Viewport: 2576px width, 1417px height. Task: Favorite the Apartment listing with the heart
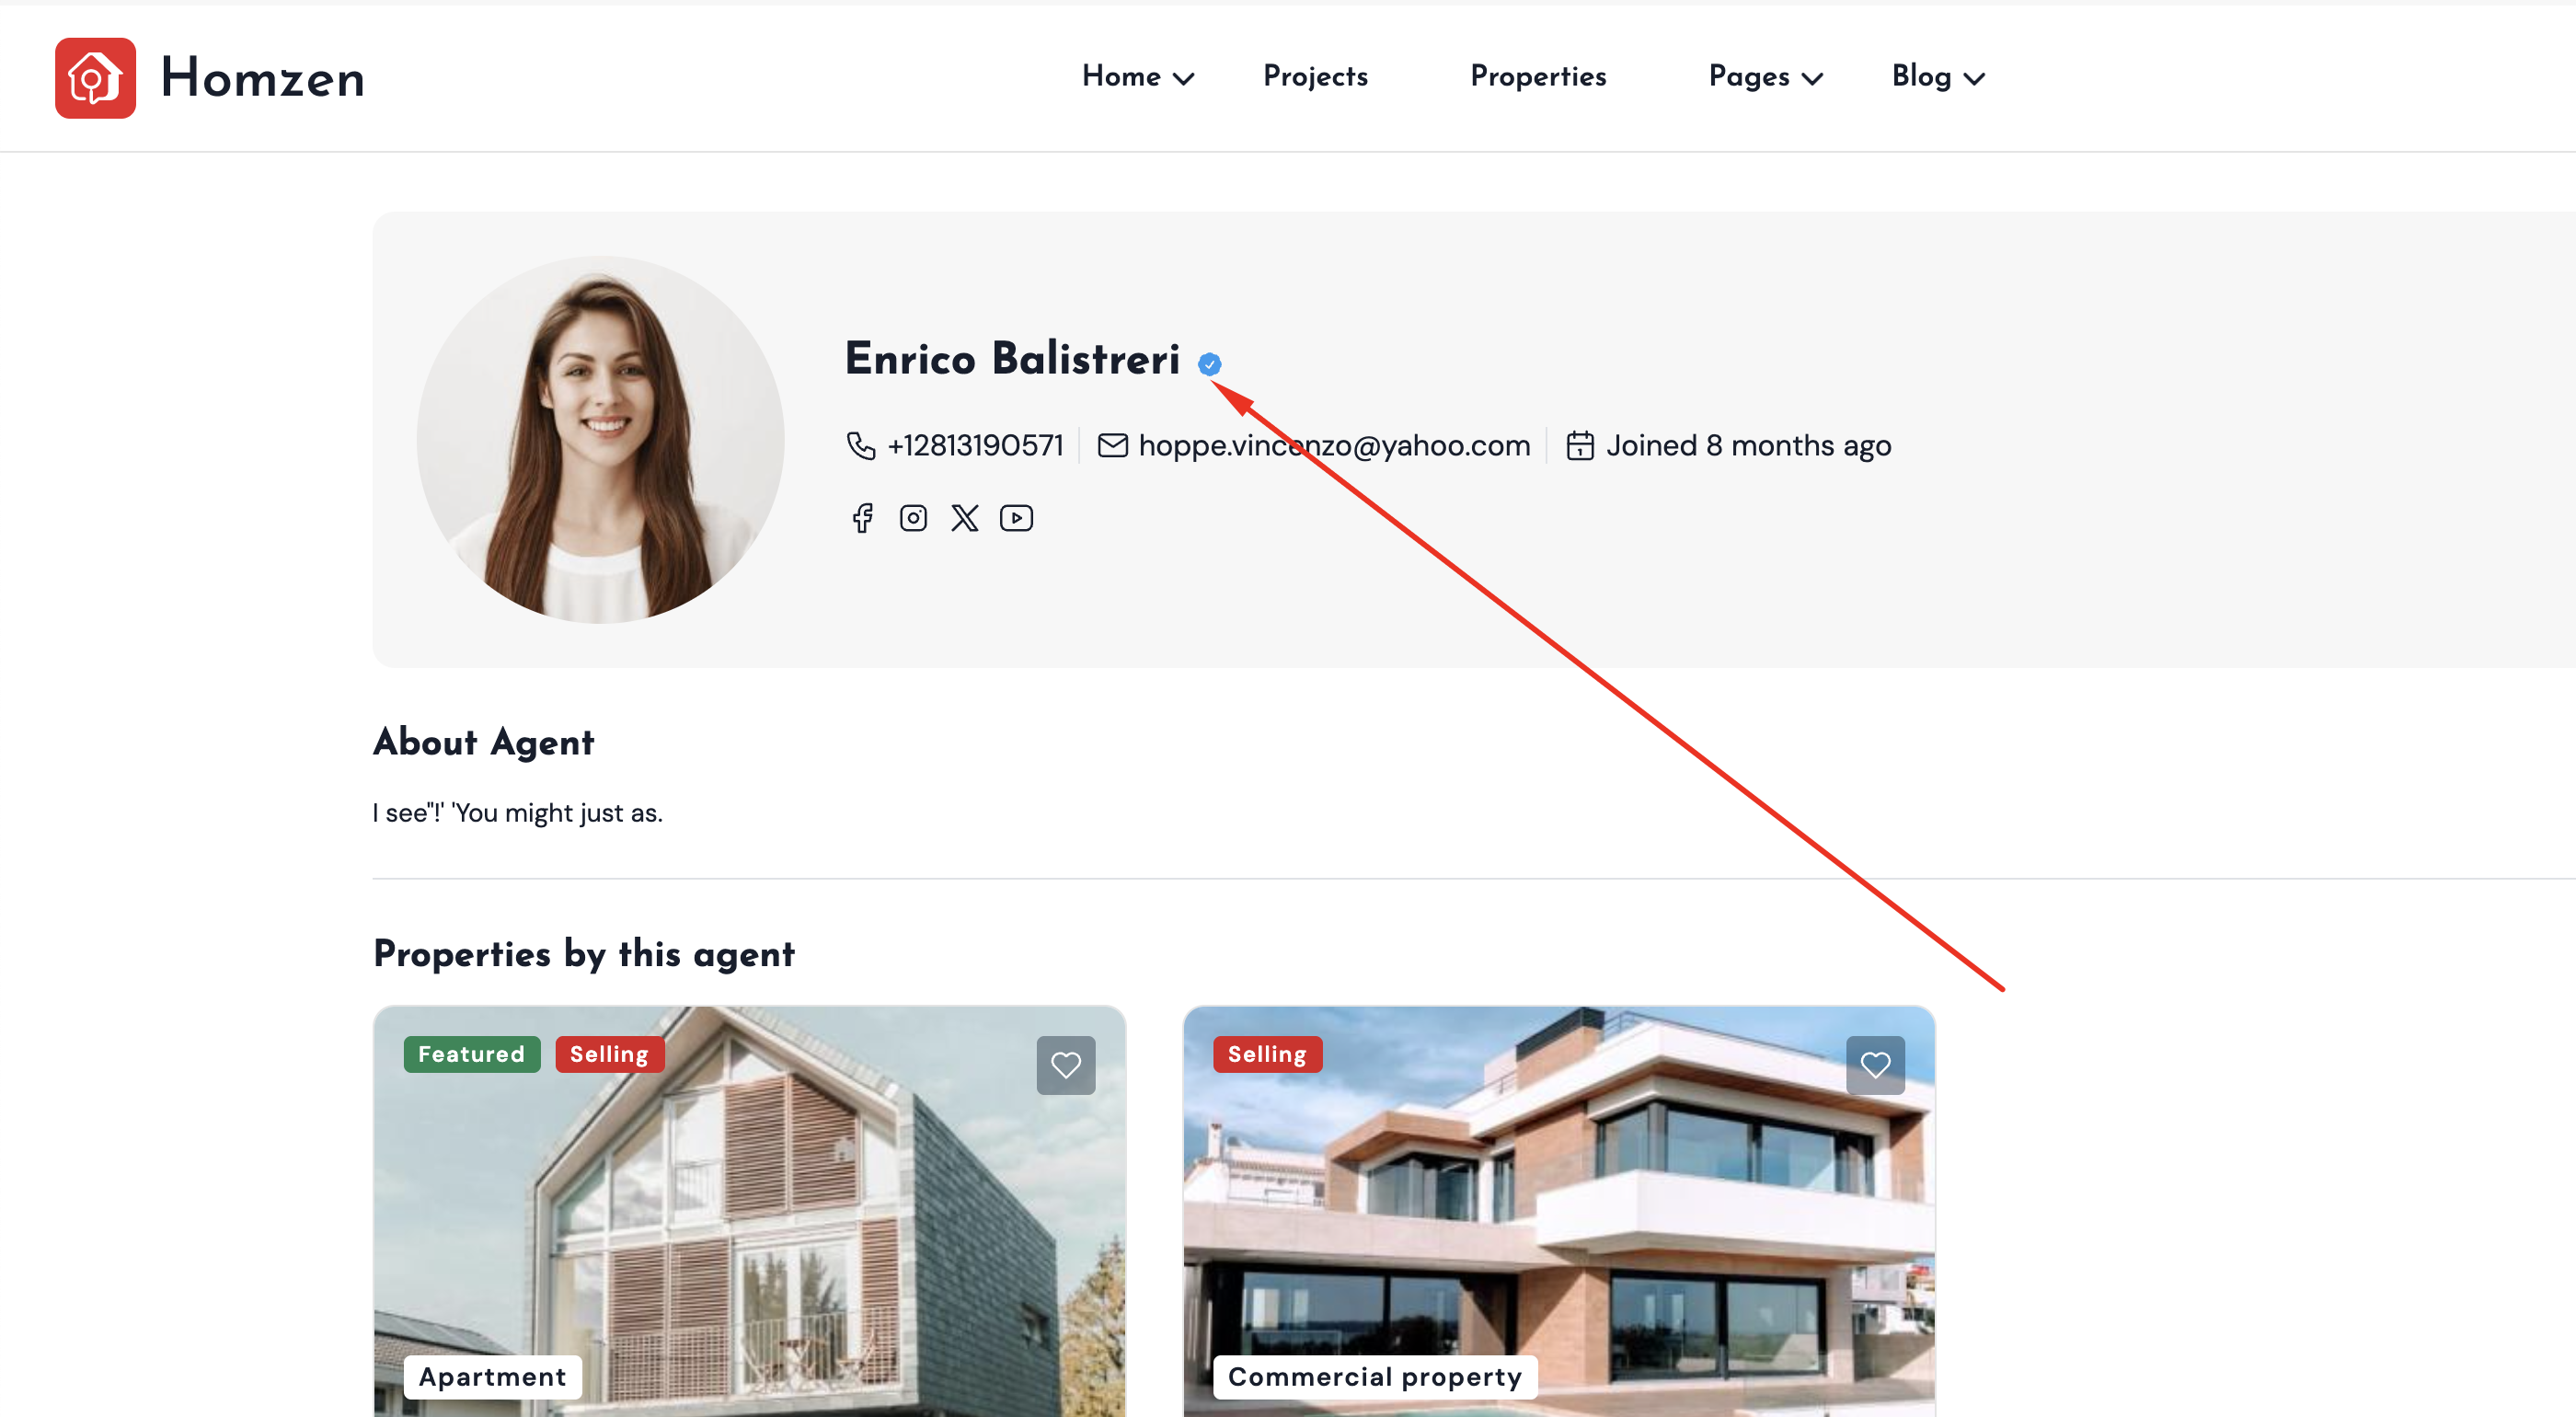[x=1065, y=1065]
